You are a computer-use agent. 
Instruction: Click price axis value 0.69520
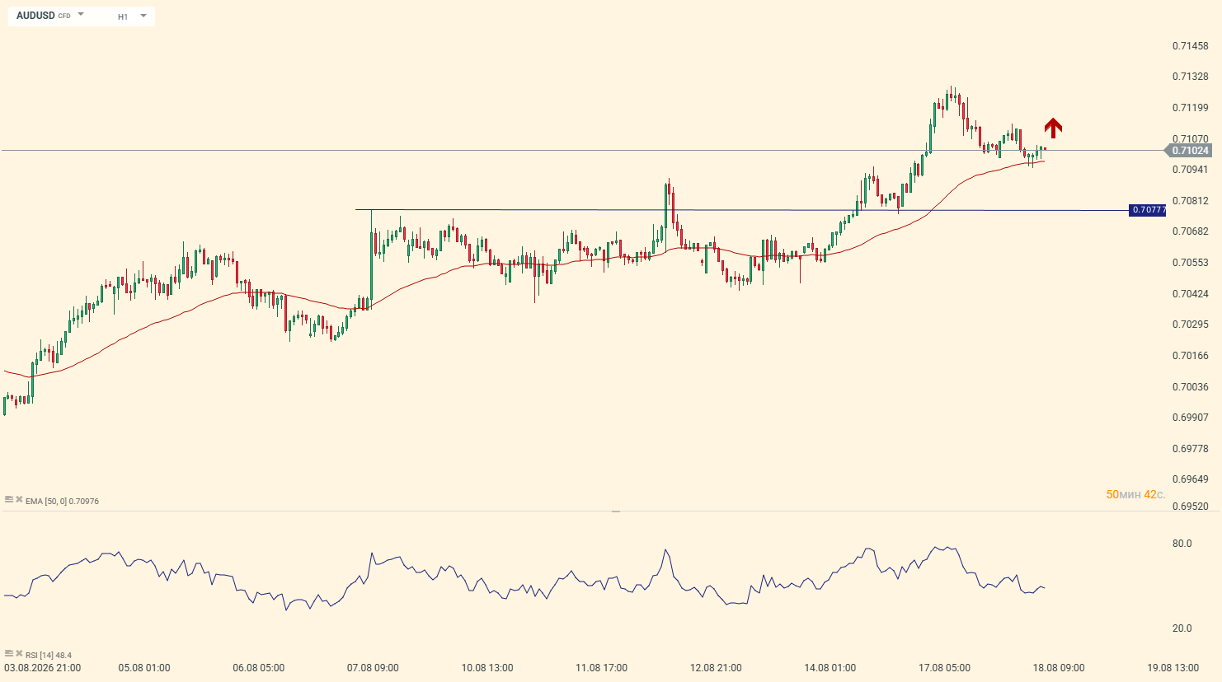(x=1191, y=507)
